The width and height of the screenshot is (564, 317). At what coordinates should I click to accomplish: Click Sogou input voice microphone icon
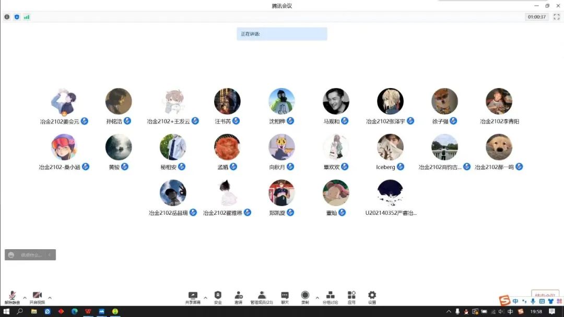(x=533, y=301)
